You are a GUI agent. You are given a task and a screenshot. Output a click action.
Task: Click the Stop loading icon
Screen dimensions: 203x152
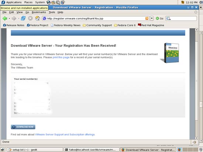coord(30,18)
